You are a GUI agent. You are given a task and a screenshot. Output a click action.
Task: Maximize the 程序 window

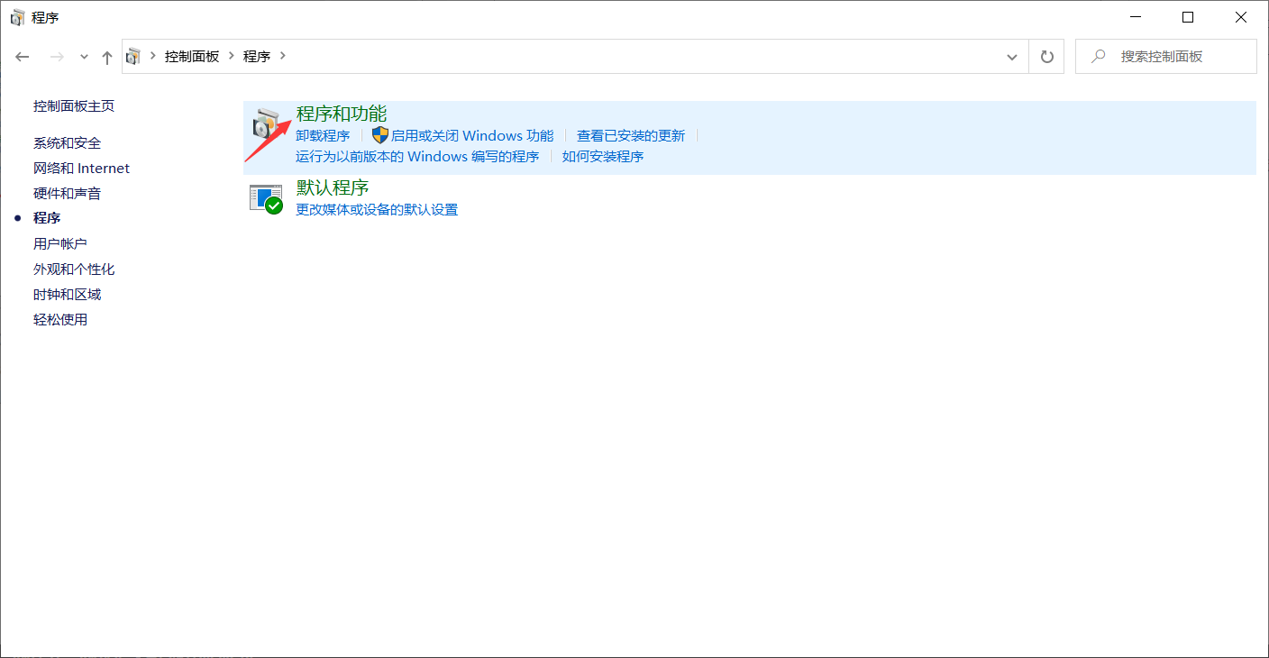click(1188, 17)
